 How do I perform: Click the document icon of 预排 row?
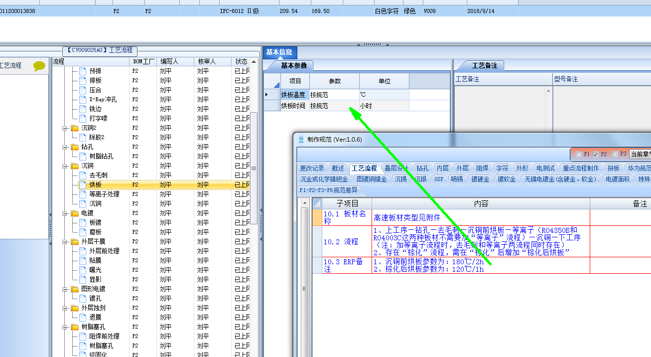pos(83,71)
